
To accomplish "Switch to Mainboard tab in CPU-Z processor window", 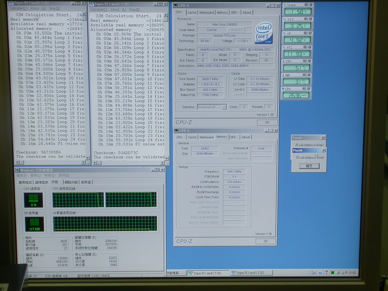I will click(207, 13).
